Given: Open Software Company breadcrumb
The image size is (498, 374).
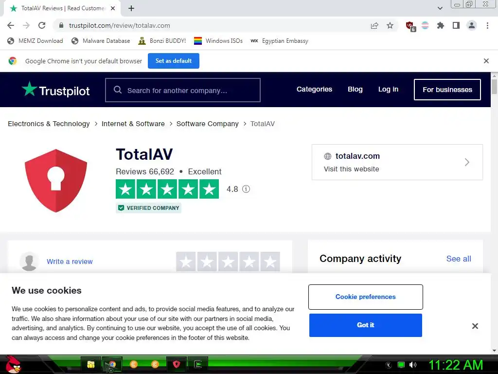Looking at the screenshot, I should (x=207, y=124).
